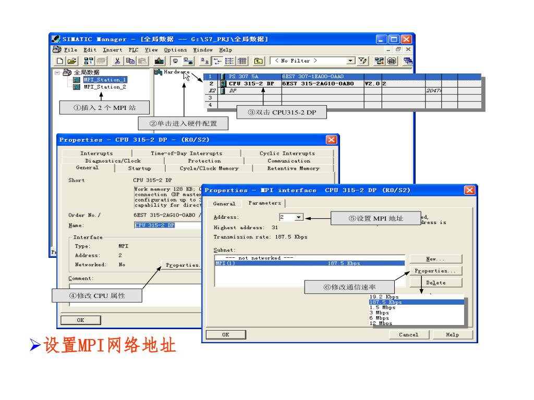The image size is (534, 400).
Task: Select 3 Mbps transmission rate
Action: 379,312
